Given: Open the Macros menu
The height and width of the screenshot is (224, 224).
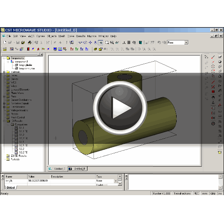Looking at the screenshot, I should (x=92, y=36).
